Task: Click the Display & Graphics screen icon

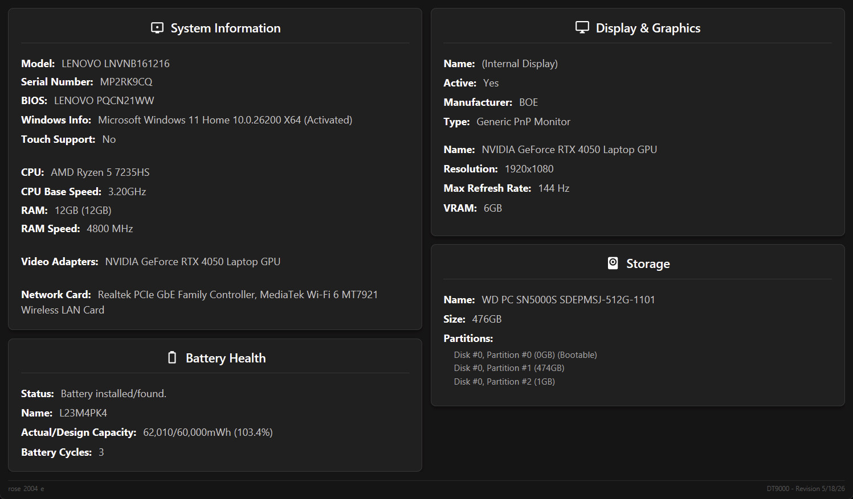Action: 582,27
